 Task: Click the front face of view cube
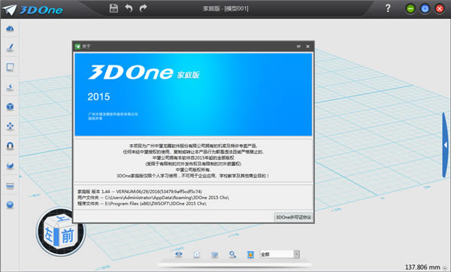(68, 236)
